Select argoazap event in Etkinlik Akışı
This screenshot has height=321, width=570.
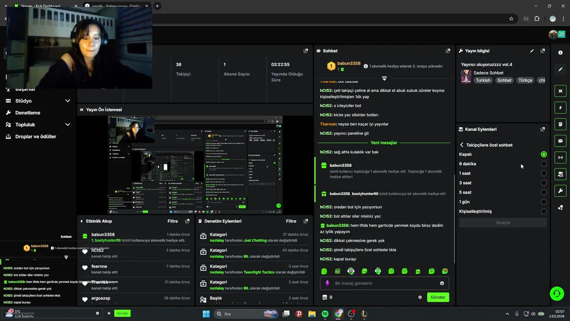tap(136, 299)
